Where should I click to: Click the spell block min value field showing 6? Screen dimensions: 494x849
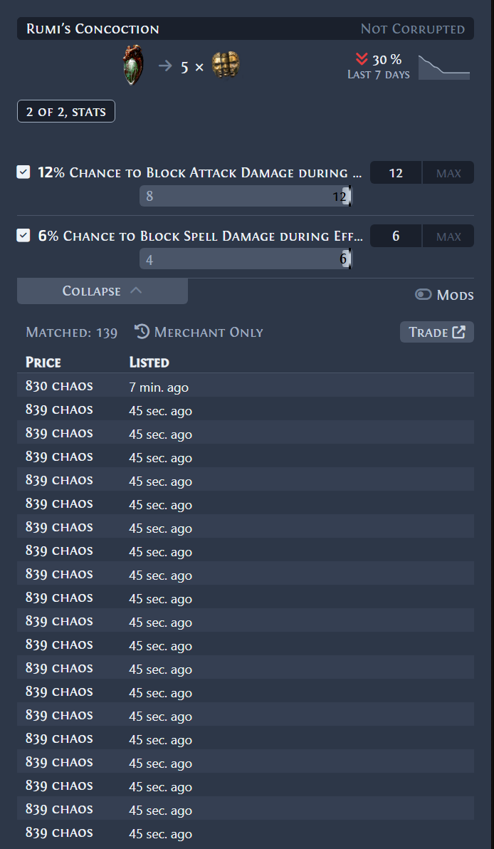396,236
